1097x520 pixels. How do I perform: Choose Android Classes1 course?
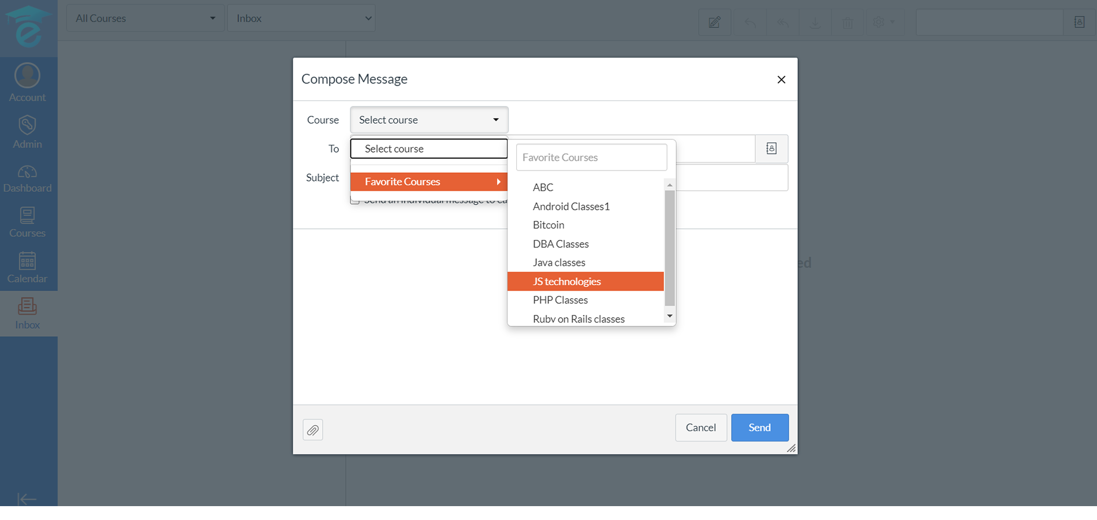coord(571,206)
